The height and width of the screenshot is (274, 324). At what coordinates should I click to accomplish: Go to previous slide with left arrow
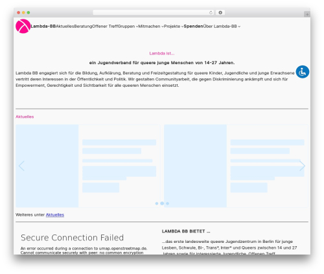pyautogui.click(x=21, y=166)
